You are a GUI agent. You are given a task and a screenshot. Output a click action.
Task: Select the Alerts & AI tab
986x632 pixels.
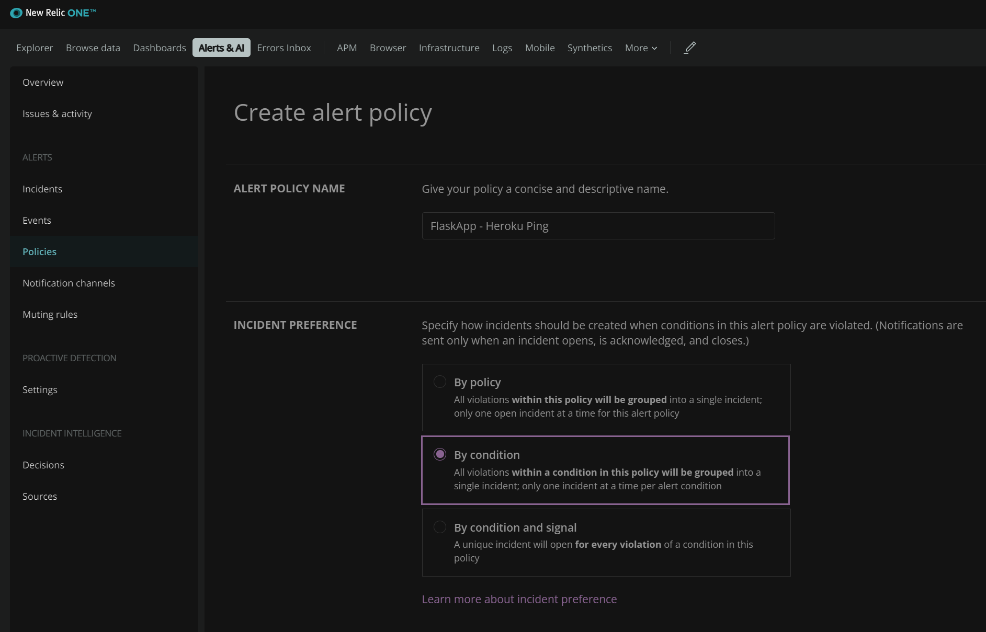pos(221,48)
